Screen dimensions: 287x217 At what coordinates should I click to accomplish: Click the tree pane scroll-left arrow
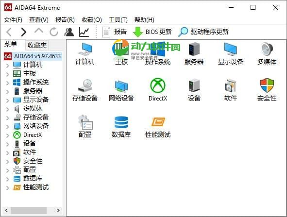(x=6, y=210)
